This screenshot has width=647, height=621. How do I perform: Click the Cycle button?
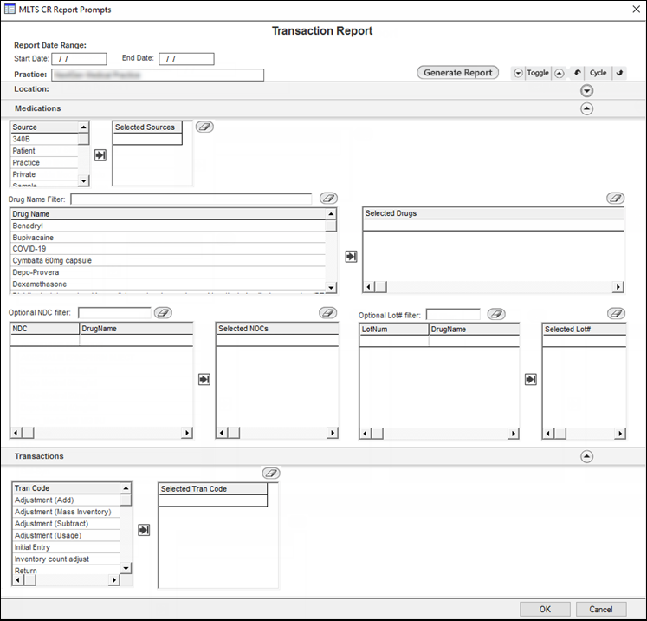tap(598, 73)
